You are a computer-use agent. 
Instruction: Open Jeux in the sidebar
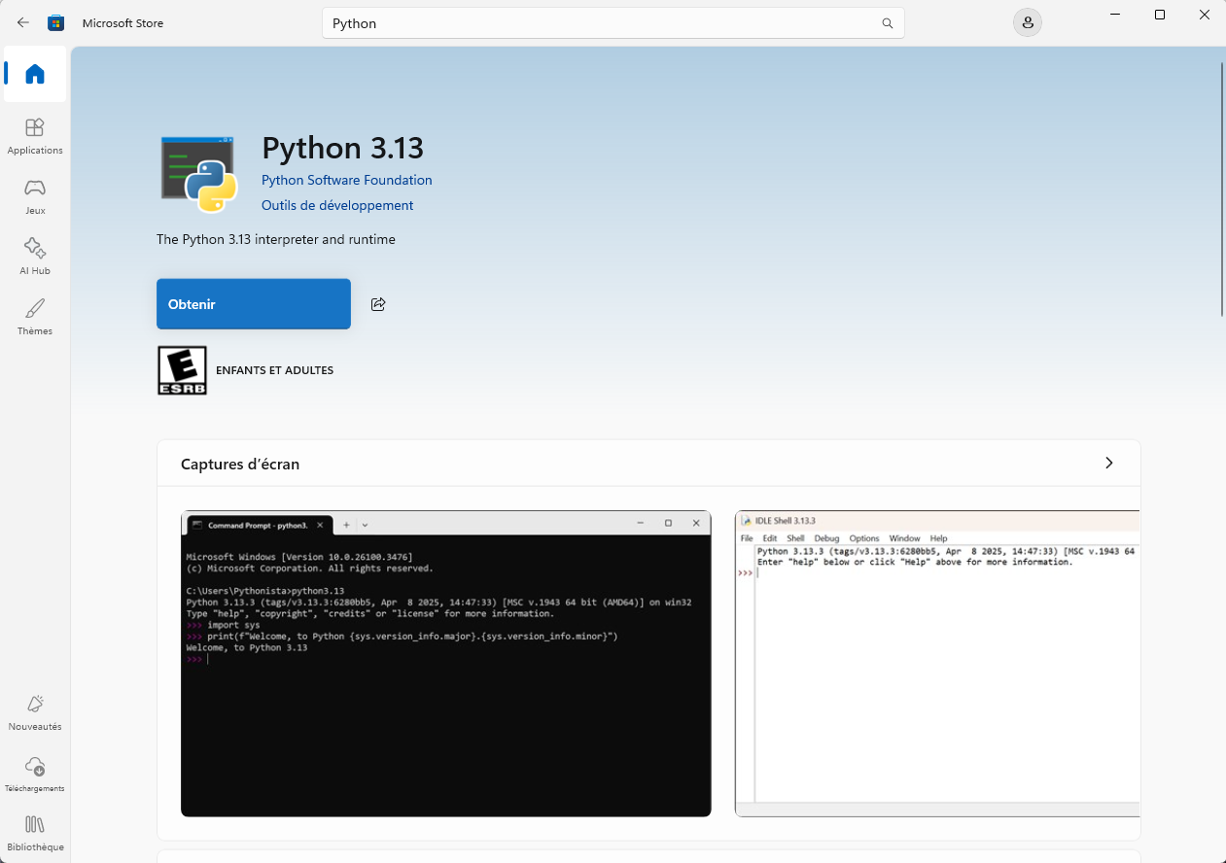pyautogui.click(x=35, y=196)
